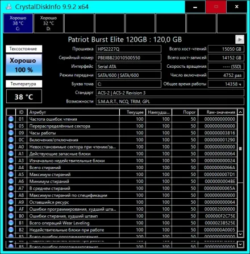This screenshot has height=254, width=250.
Task: Click the serial number field PBEIIBB23010500550
Action: pos(128,58)
